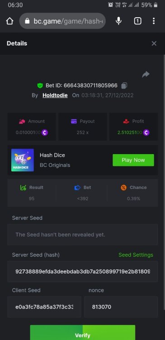Click the Play Now button

click(133, 160)
